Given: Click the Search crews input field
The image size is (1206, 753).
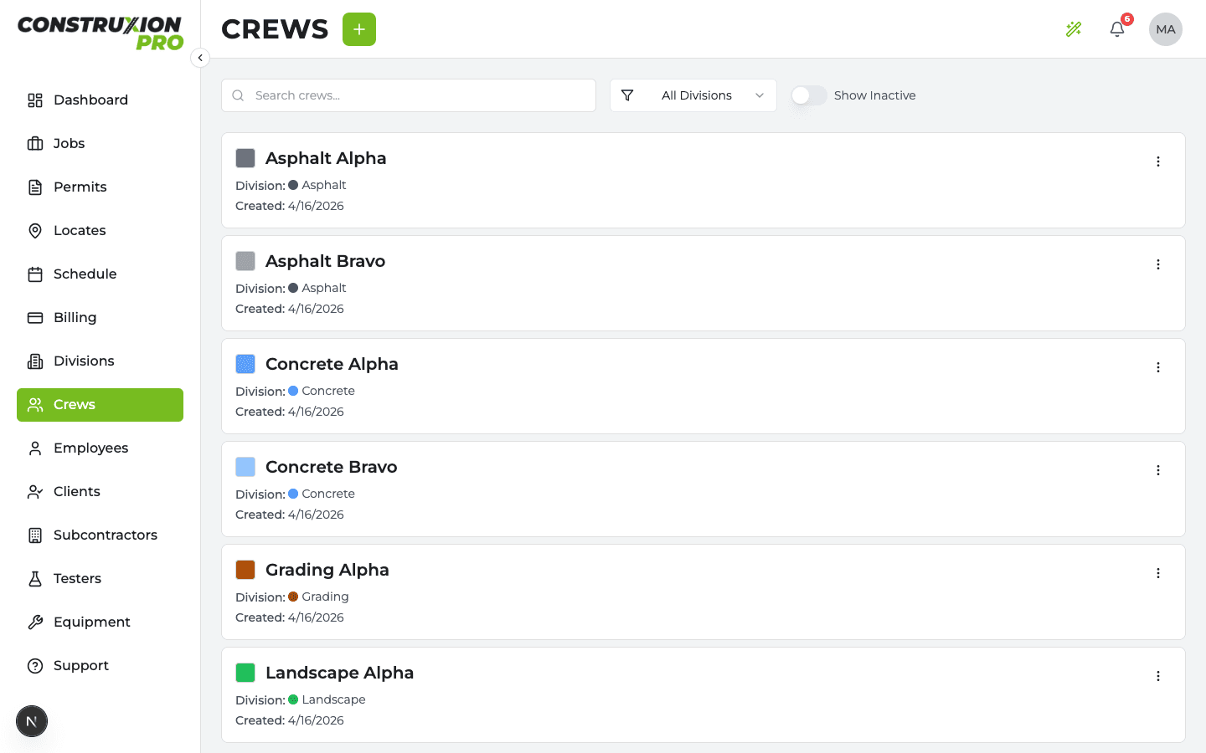Looking at the screenshot, I should (x=409, y=95).
